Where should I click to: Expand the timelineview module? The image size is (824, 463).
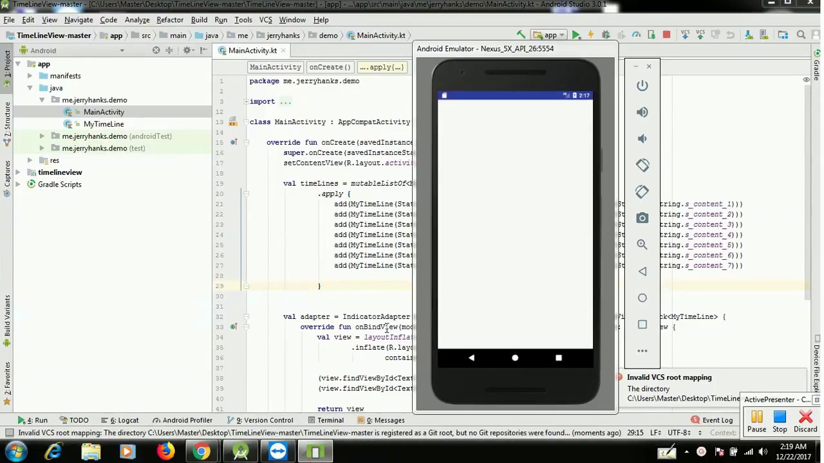[x=17, y=172]
